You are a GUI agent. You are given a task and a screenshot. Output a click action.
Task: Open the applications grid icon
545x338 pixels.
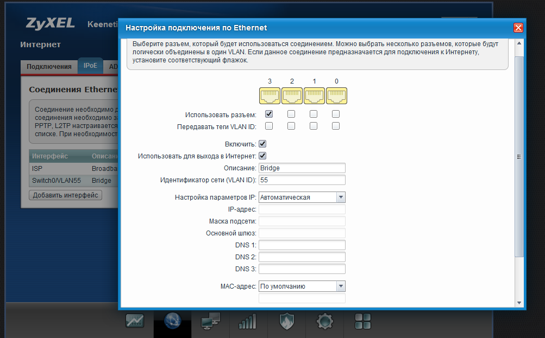[x=362, y=320]
